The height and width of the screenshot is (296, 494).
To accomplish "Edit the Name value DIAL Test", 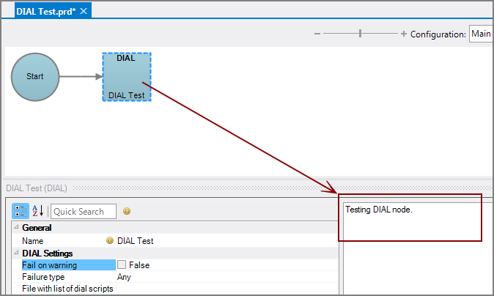I will [x=226, y=241].
